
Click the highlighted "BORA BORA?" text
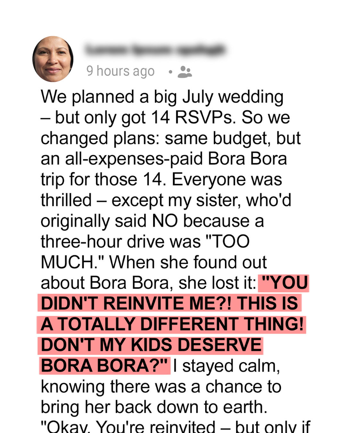coord(104,366)
